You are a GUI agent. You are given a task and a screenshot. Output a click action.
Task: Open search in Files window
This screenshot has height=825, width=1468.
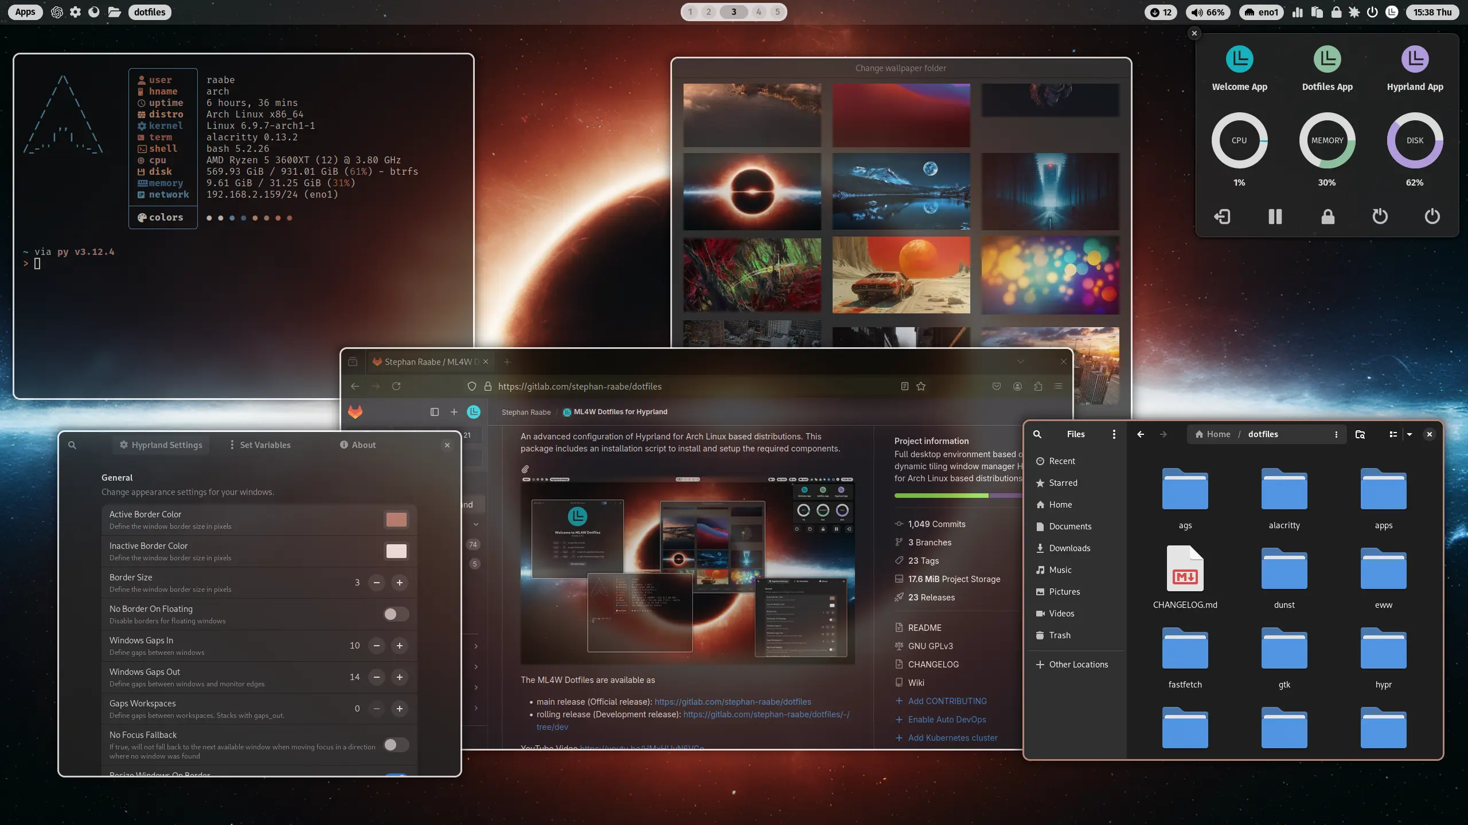point(1037,434)
